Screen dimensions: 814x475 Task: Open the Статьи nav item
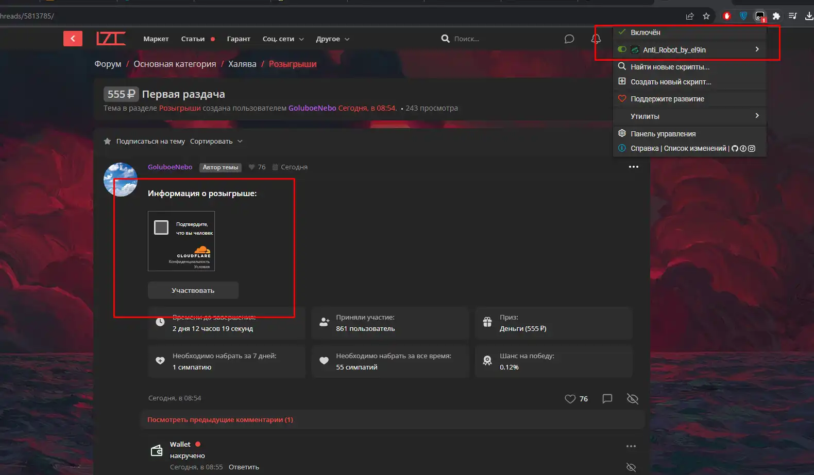(x=193, y=39)
